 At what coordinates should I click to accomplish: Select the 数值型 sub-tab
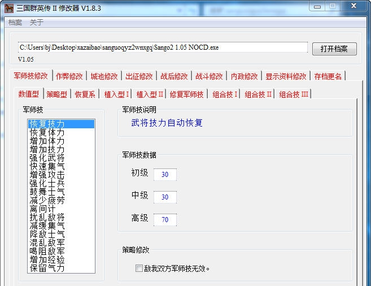(29, 94)
